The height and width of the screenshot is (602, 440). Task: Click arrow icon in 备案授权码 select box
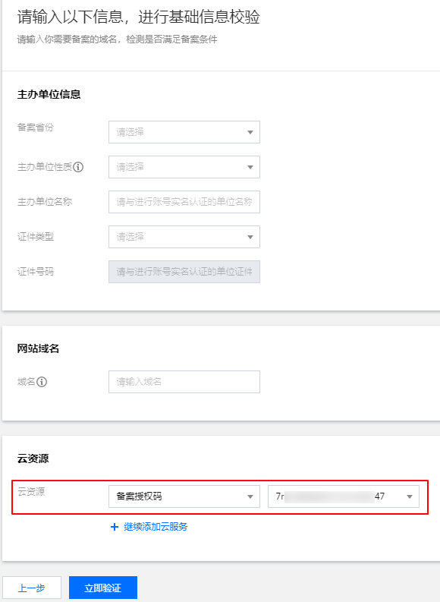click(250, 496)
